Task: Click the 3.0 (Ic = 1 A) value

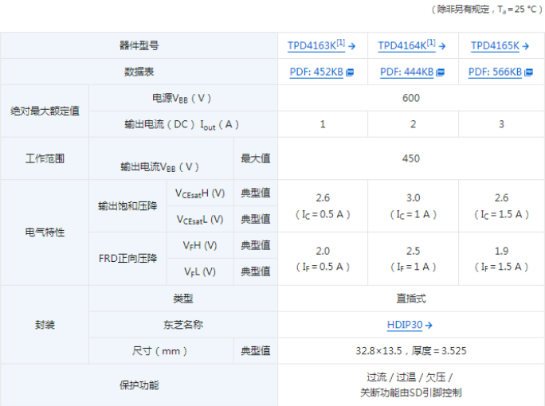Action: click(413, 206)
